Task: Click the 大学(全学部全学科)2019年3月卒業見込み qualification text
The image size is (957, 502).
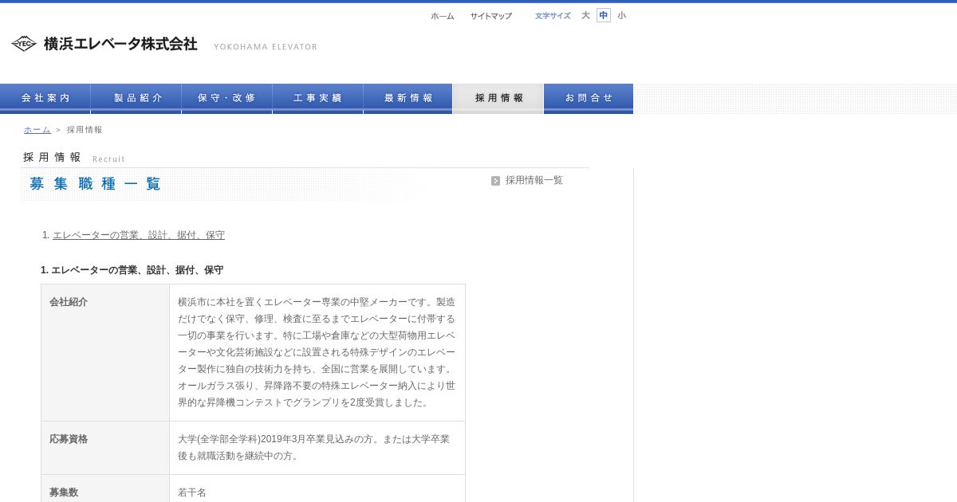Action: [x=313, y=448]
